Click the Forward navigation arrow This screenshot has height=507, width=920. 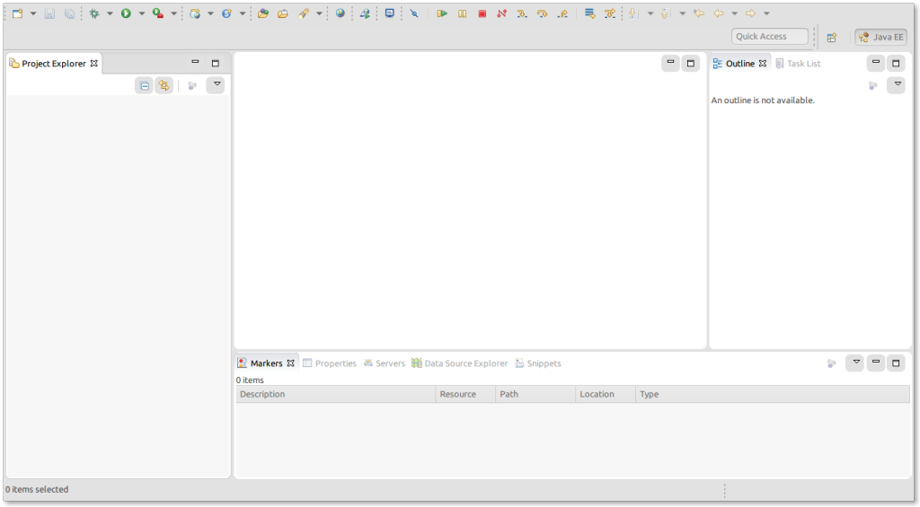coord(750,13)
